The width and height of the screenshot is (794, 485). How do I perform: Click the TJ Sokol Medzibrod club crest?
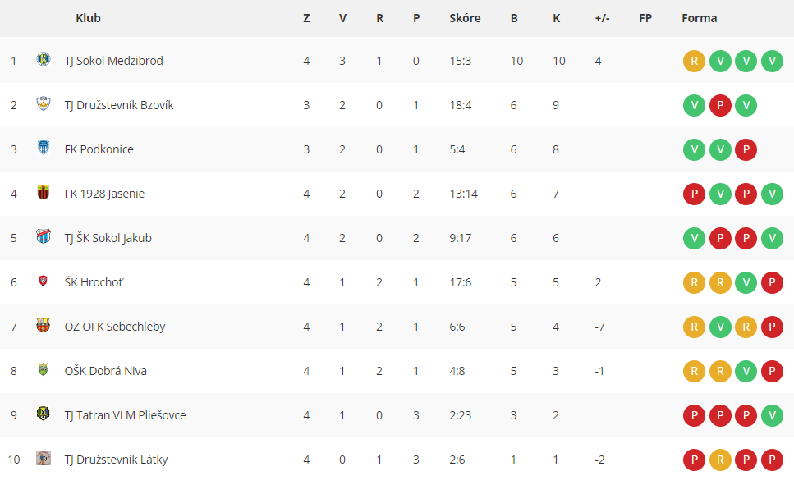click(x=44, y=59)
